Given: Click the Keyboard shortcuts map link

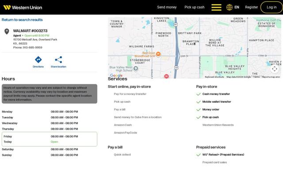Looking at the screenshot, I should point(214,77).
